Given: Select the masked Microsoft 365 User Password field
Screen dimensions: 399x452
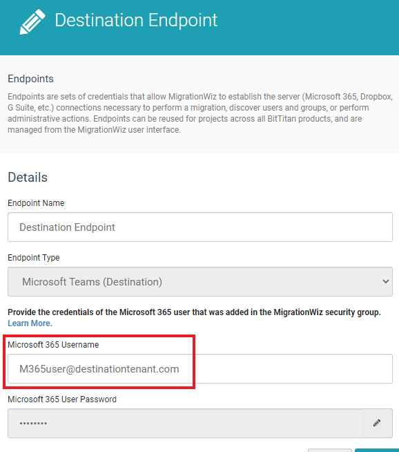Looking at the screenshot, I should coord(184,423).
